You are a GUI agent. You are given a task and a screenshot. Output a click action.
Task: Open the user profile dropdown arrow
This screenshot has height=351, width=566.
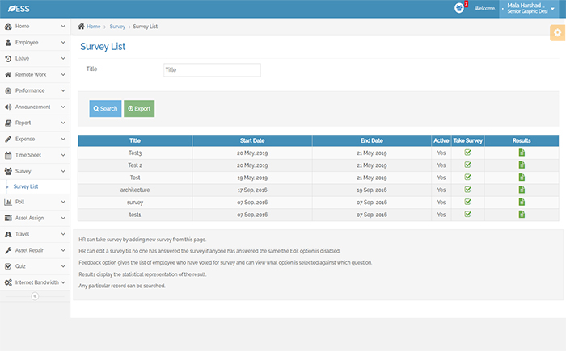(x=552, y=9)
